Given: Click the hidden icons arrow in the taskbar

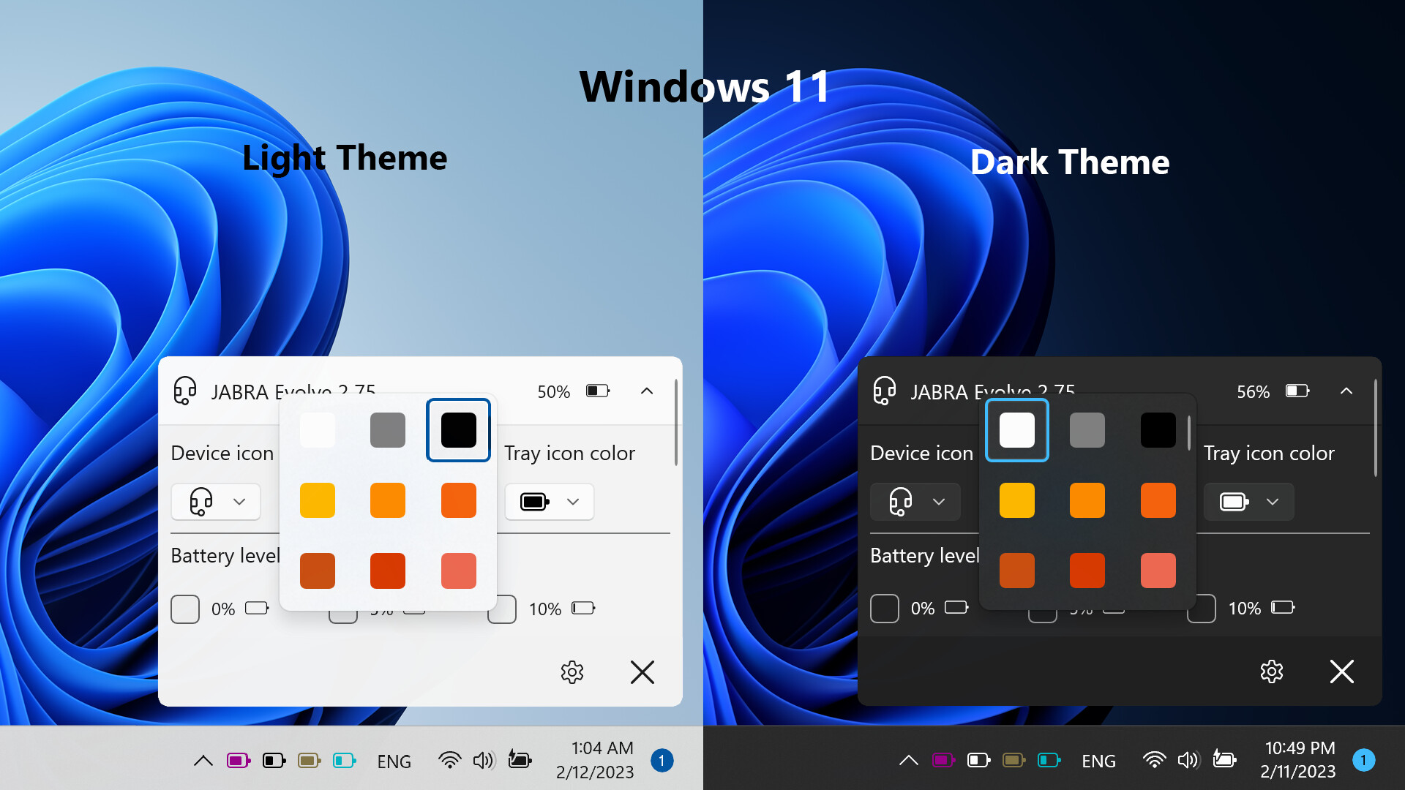Looking at the screenshot, I should [203, 761].
